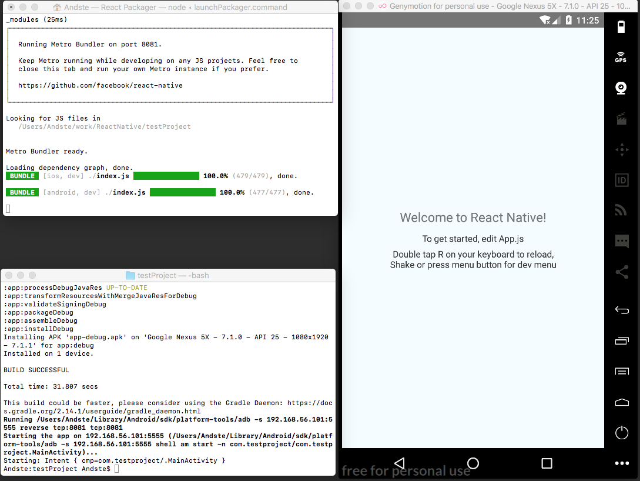Click the ios bundle progress bar
640x481 pixels.
tap(166, 176)
